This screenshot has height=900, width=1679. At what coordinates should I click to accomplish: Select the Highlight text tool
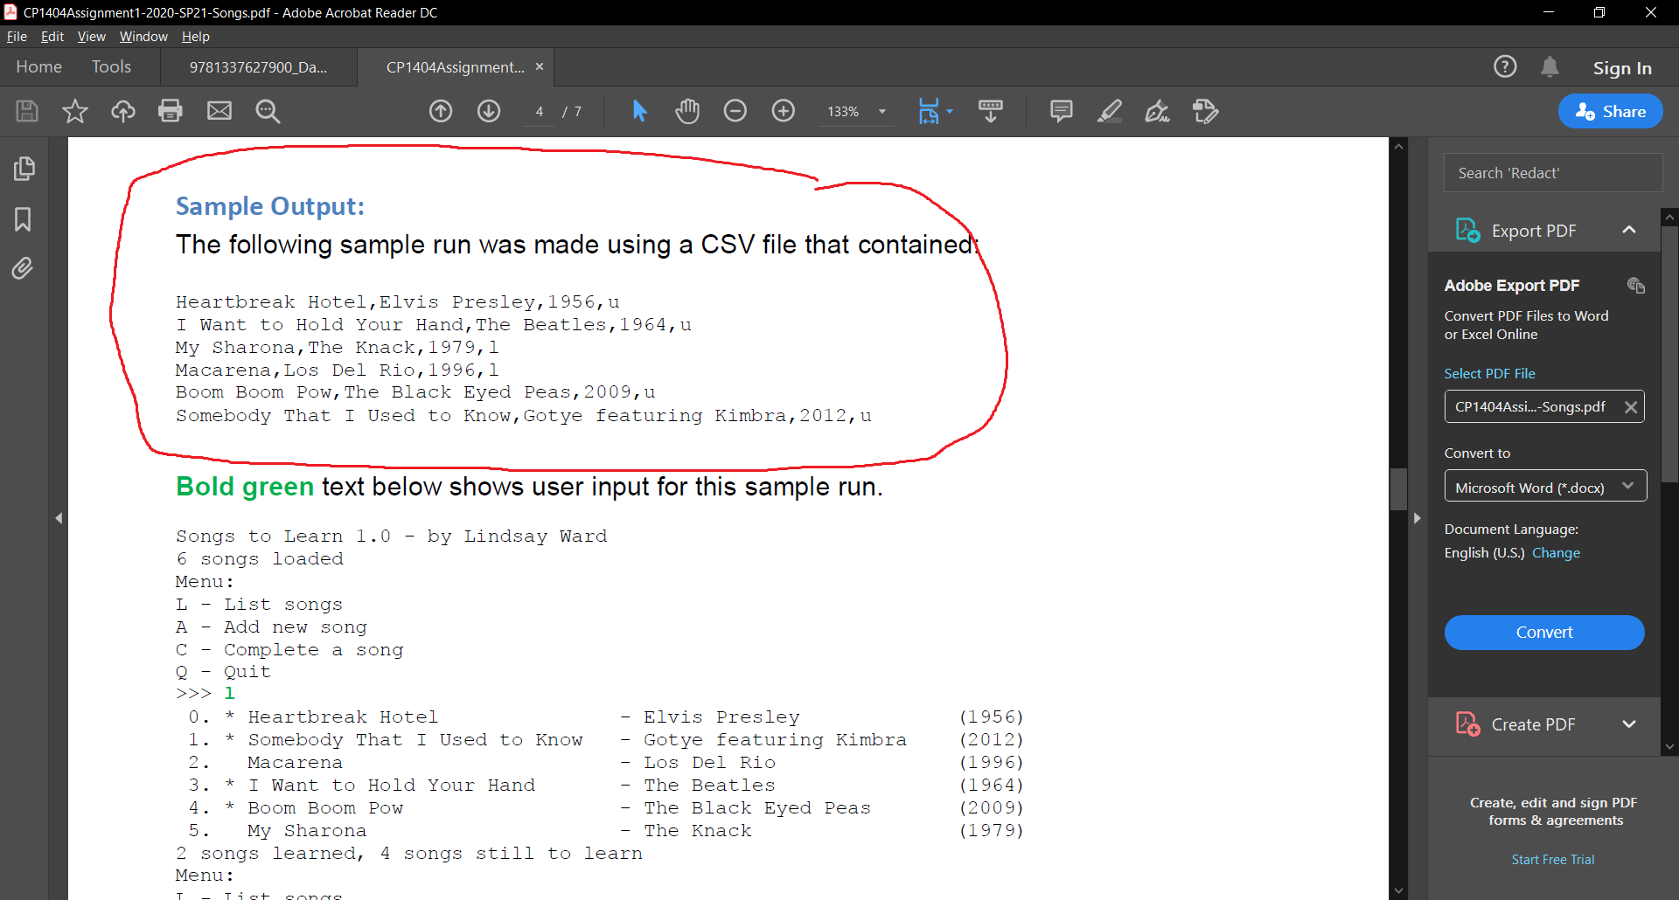click(1109, 111)
